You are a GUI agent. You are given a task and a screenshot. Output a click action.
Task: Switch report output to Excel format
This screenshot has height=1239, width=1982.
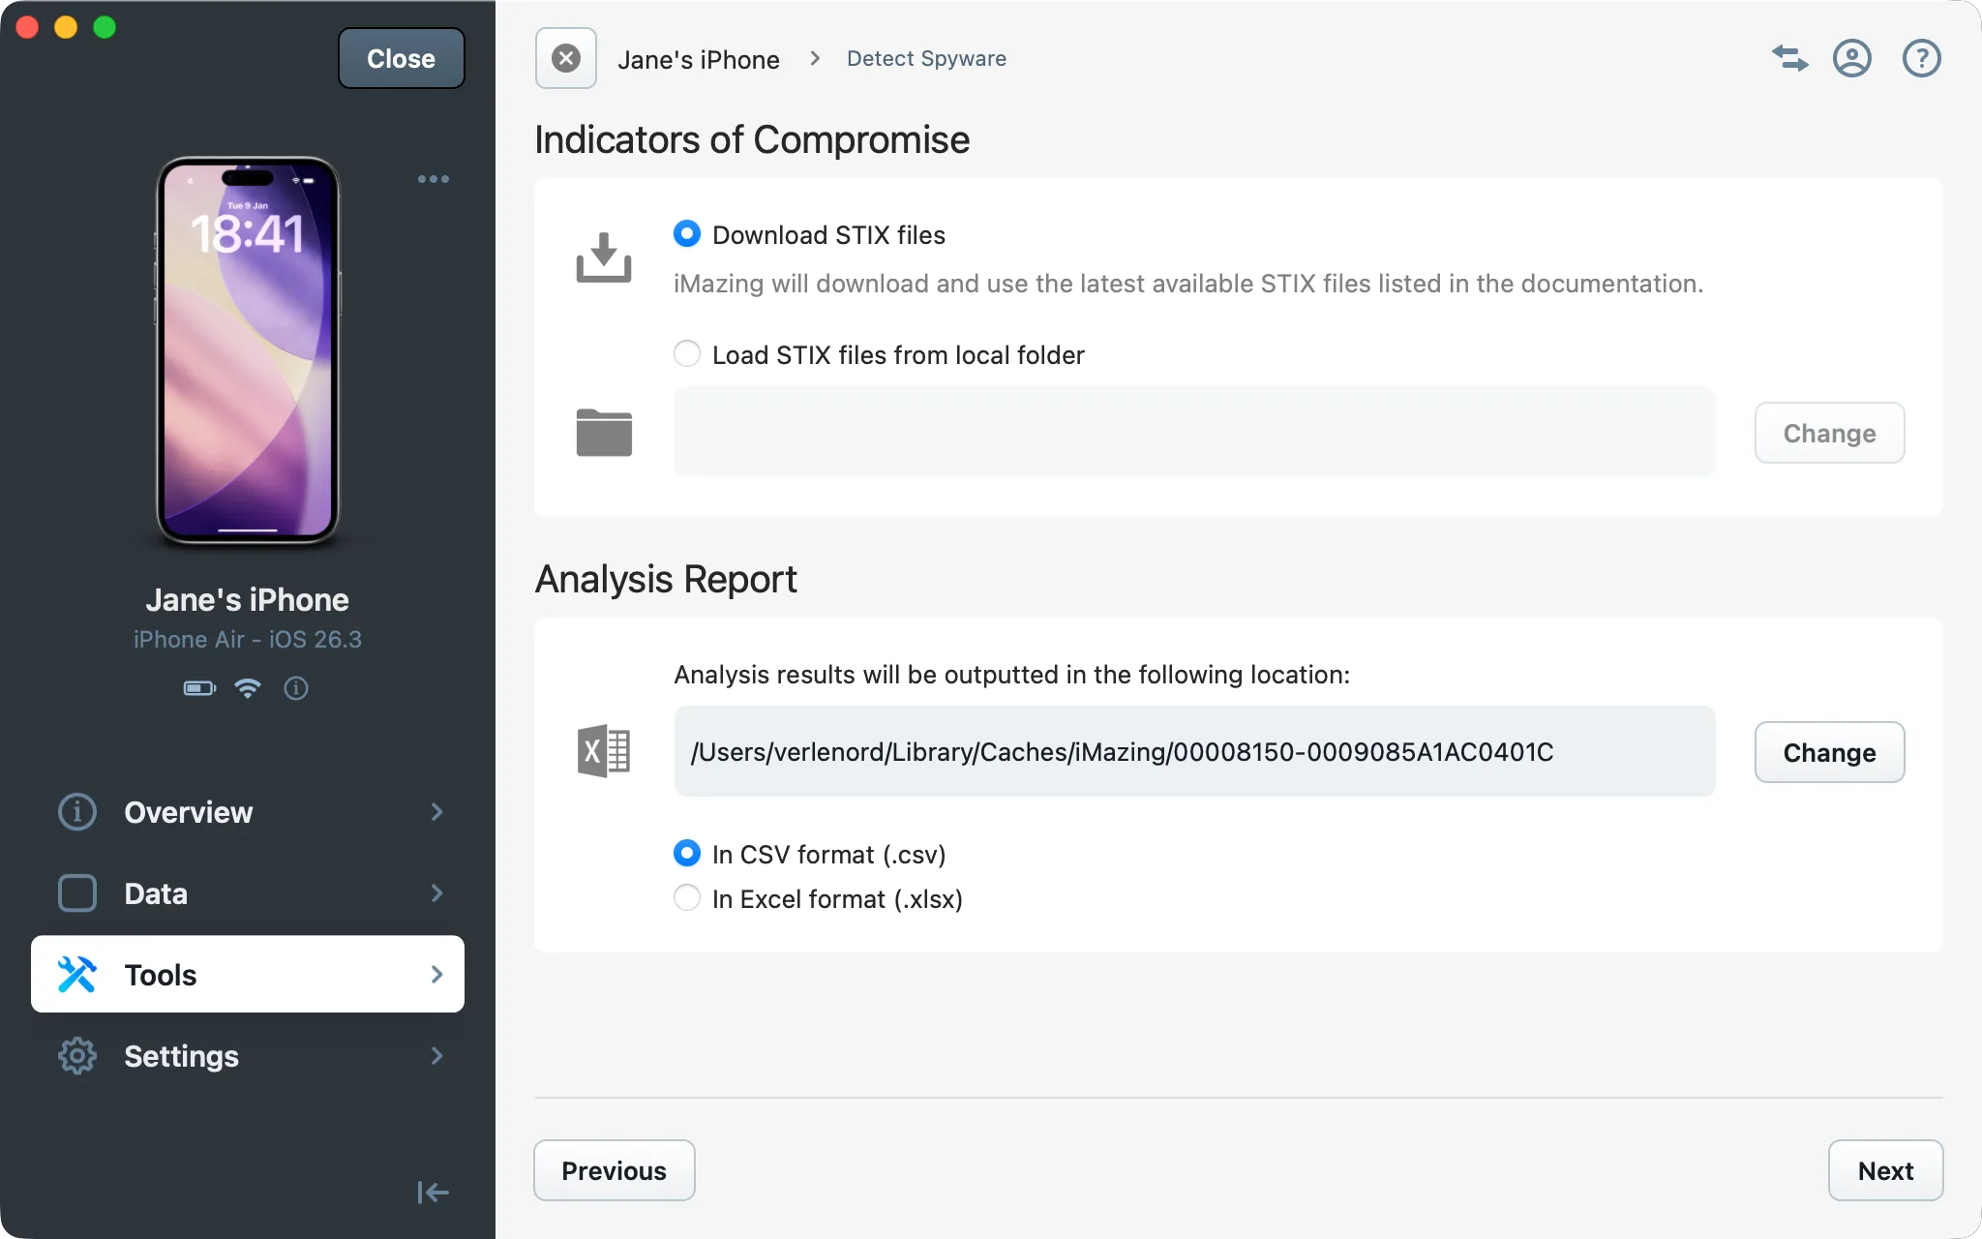[686, 897]
